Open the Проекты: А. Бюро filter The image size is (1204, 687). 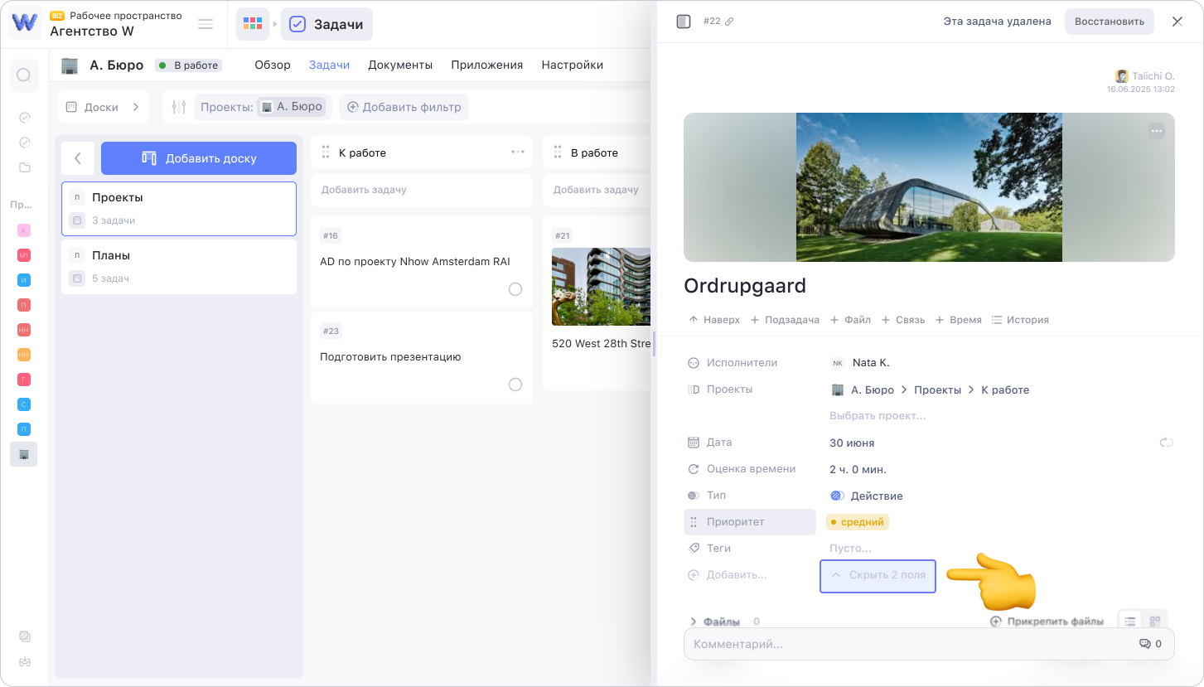click(263, 107)
